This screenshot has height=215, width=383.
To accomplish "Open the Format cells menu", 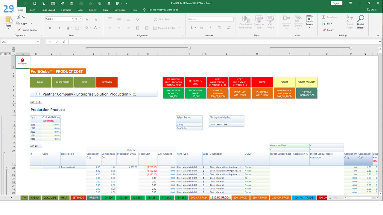I will (310, 21).
